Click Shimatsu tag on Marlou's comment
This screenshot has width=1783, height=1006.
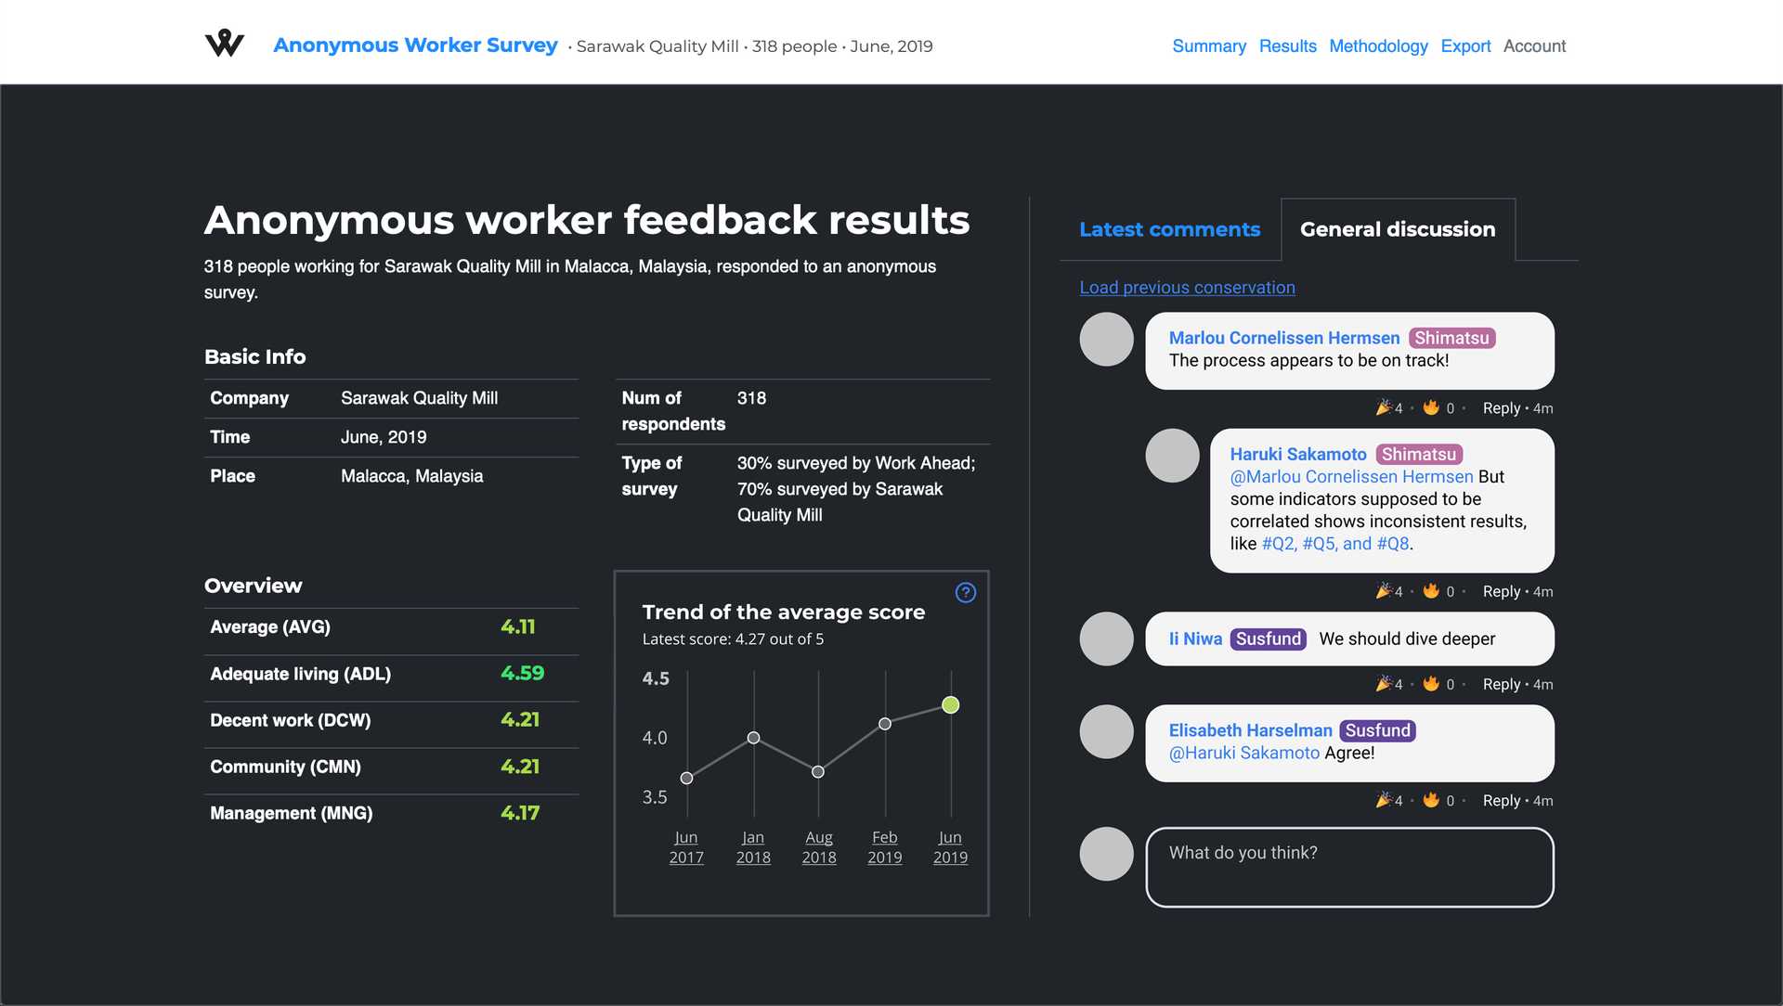coord(1451,338)
